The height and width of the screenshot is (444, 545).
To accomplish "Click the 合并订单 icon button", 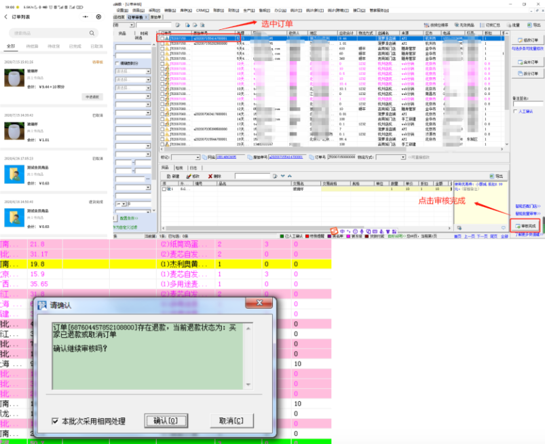I will click(526, 62).
